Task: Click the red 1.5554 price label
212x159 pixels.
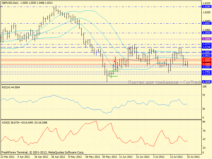Action: tap(206, 61)
